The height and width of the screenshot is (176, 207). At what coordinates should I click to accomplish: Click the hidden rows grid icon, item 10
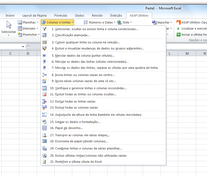click(x=44, y=88)
